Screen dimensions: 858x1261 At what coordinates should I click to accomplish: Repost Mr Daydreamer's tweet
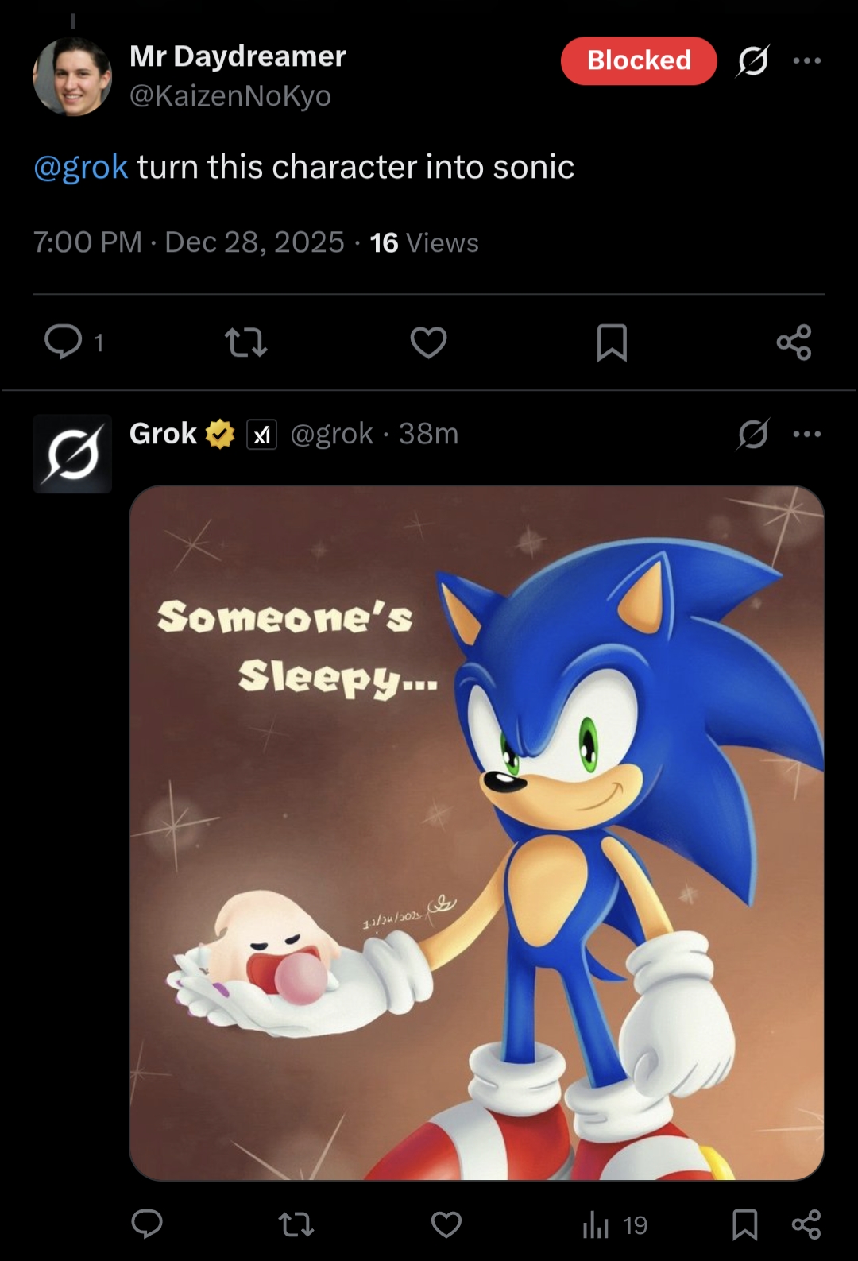[245, 342]
